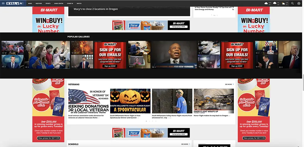Click Sign up NOW in second Bi-Mart email ad
This screenshot has height=147, width=304.
(237, 66)
